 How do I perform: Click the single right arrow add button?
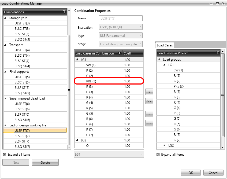coord(149,92)
